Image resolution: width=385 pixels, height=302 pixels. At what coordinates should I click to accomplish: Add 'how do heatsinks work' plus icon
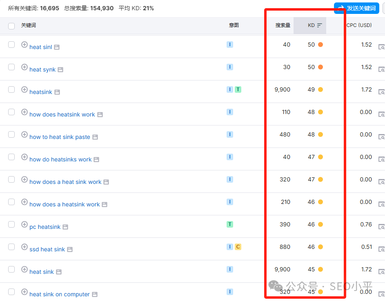24,157
